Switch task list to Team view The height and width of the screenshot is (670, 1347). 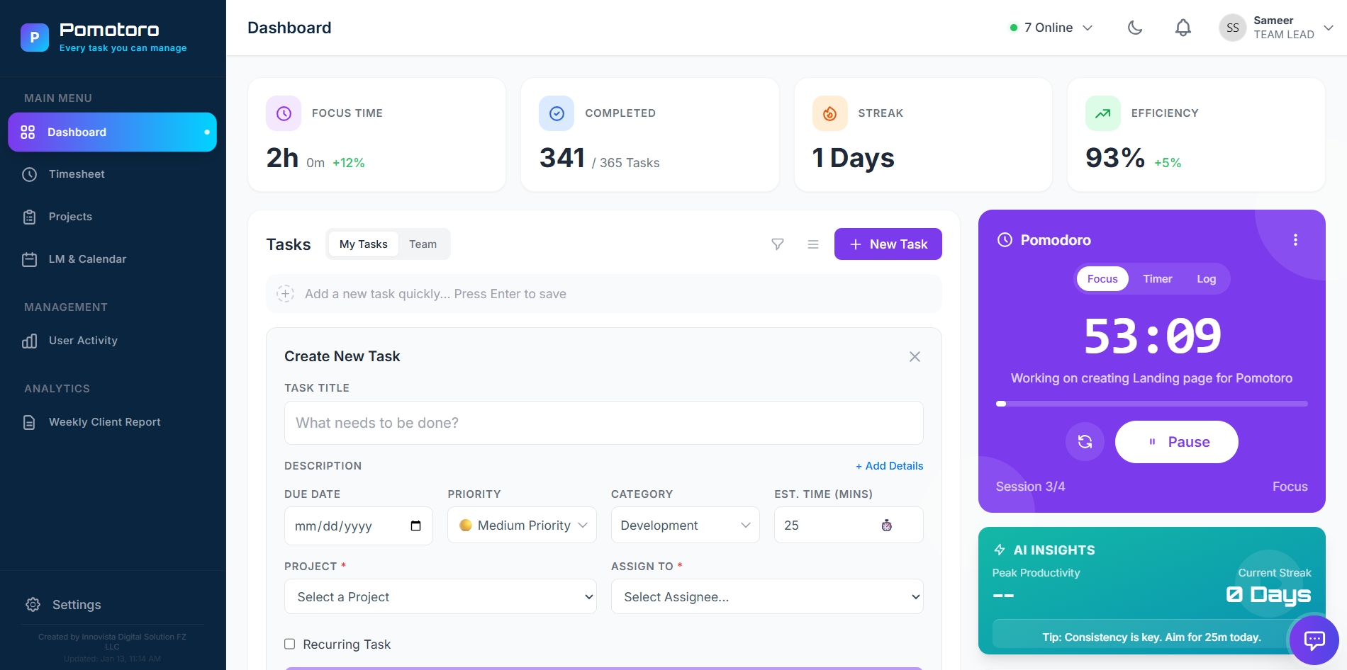[x=423, y=244]
